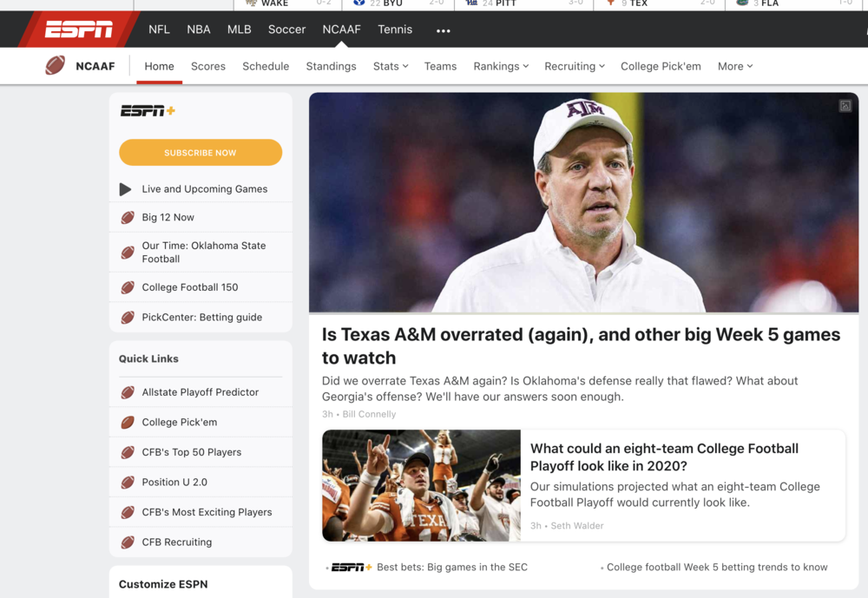This screenshot has width=868, height=598.
Task: Click play icon beside Live and Upcoming Games
Action: click(126, 189)
